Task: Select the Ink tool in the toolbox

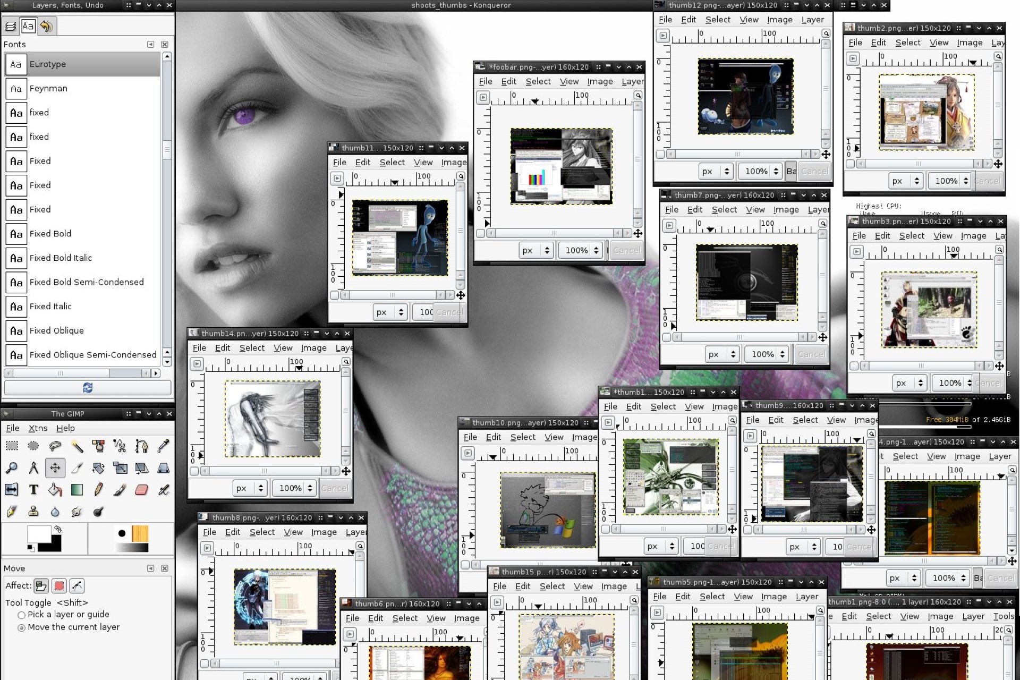Action: [x=12, y=512]
